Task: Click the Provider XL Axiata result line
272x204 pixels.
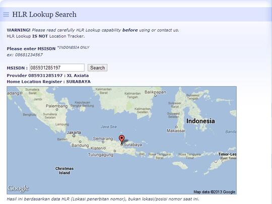Action: 48,76
